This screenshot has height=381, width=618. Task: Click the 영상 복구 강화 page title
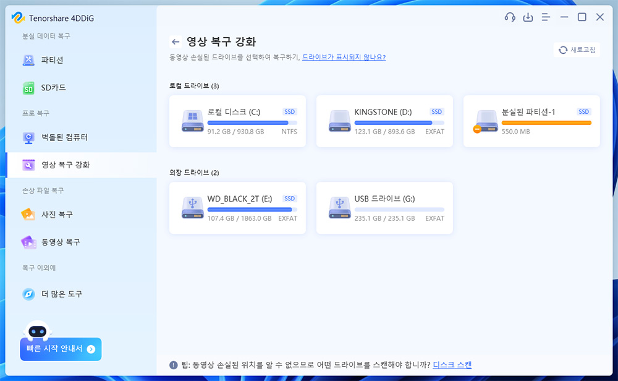(x=221, y=42)
